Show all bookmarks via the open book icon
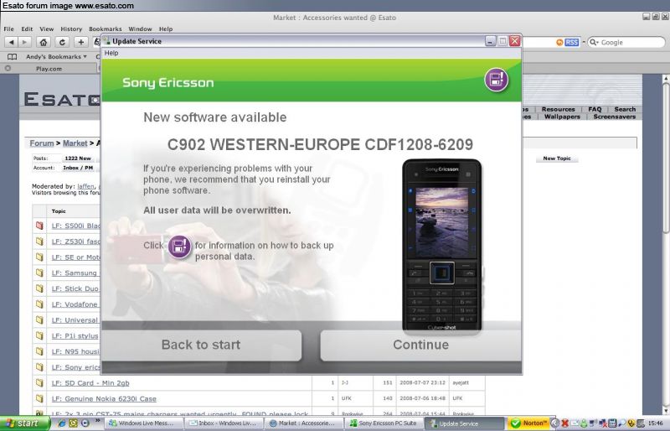The width and height of the screenshot is (670, 431). (13, 57)
